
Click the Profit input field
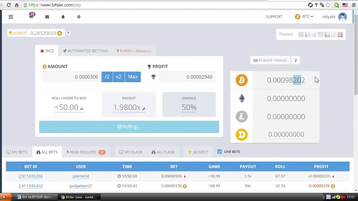click(x=187, y=77)
